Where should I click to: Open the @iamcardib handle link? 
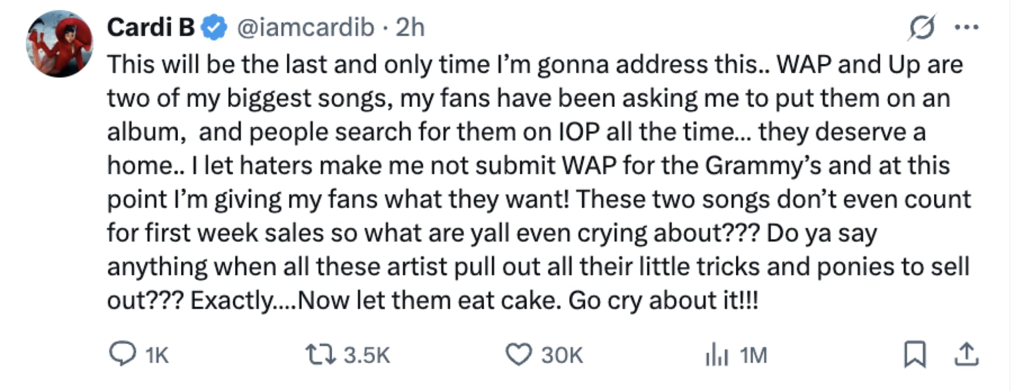pos(305,28)
